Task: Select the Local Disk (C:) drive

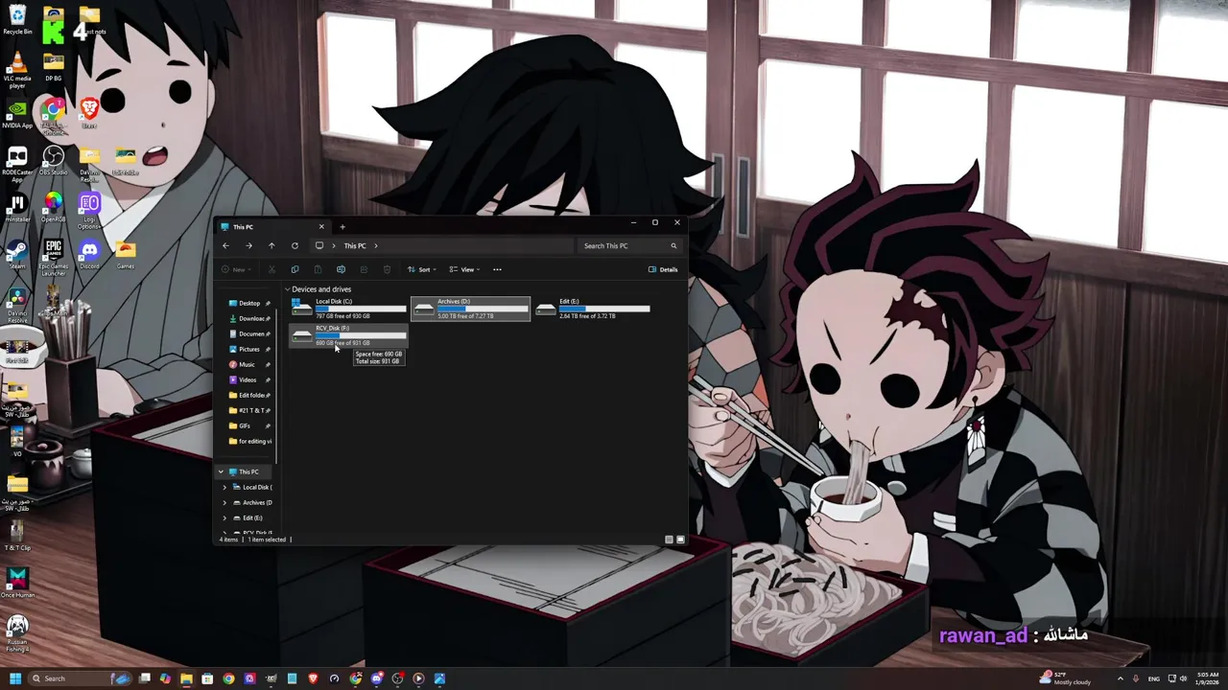Action: pos(349,308)
